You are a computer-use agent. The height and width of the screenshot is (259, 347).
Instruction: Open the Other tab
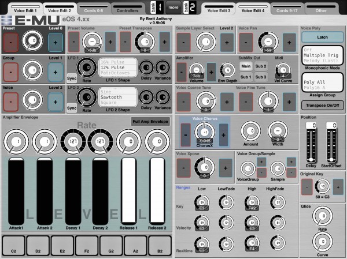pos(321,9)
